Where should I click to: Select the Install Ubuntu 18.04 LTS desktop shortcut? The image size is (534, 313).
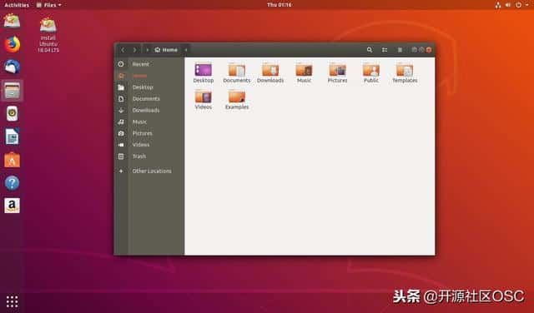point(48,35)
